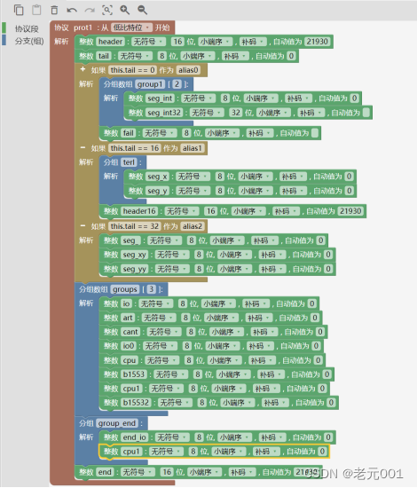Image resolution: width=417 pixels, height=488 pixels.
Task: Open 小端序 dropdown in header row
Action: click(x=215, y=42)
